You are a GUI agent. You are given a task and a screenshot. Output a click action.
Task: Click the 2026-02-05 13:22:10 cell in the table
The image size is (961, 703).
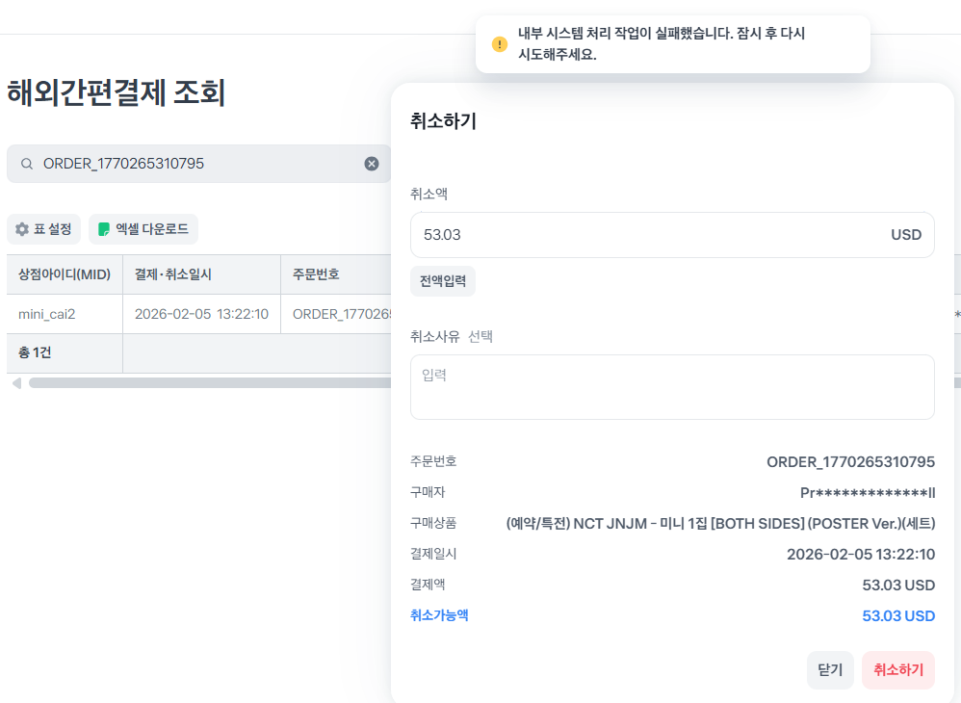(201, 314)
